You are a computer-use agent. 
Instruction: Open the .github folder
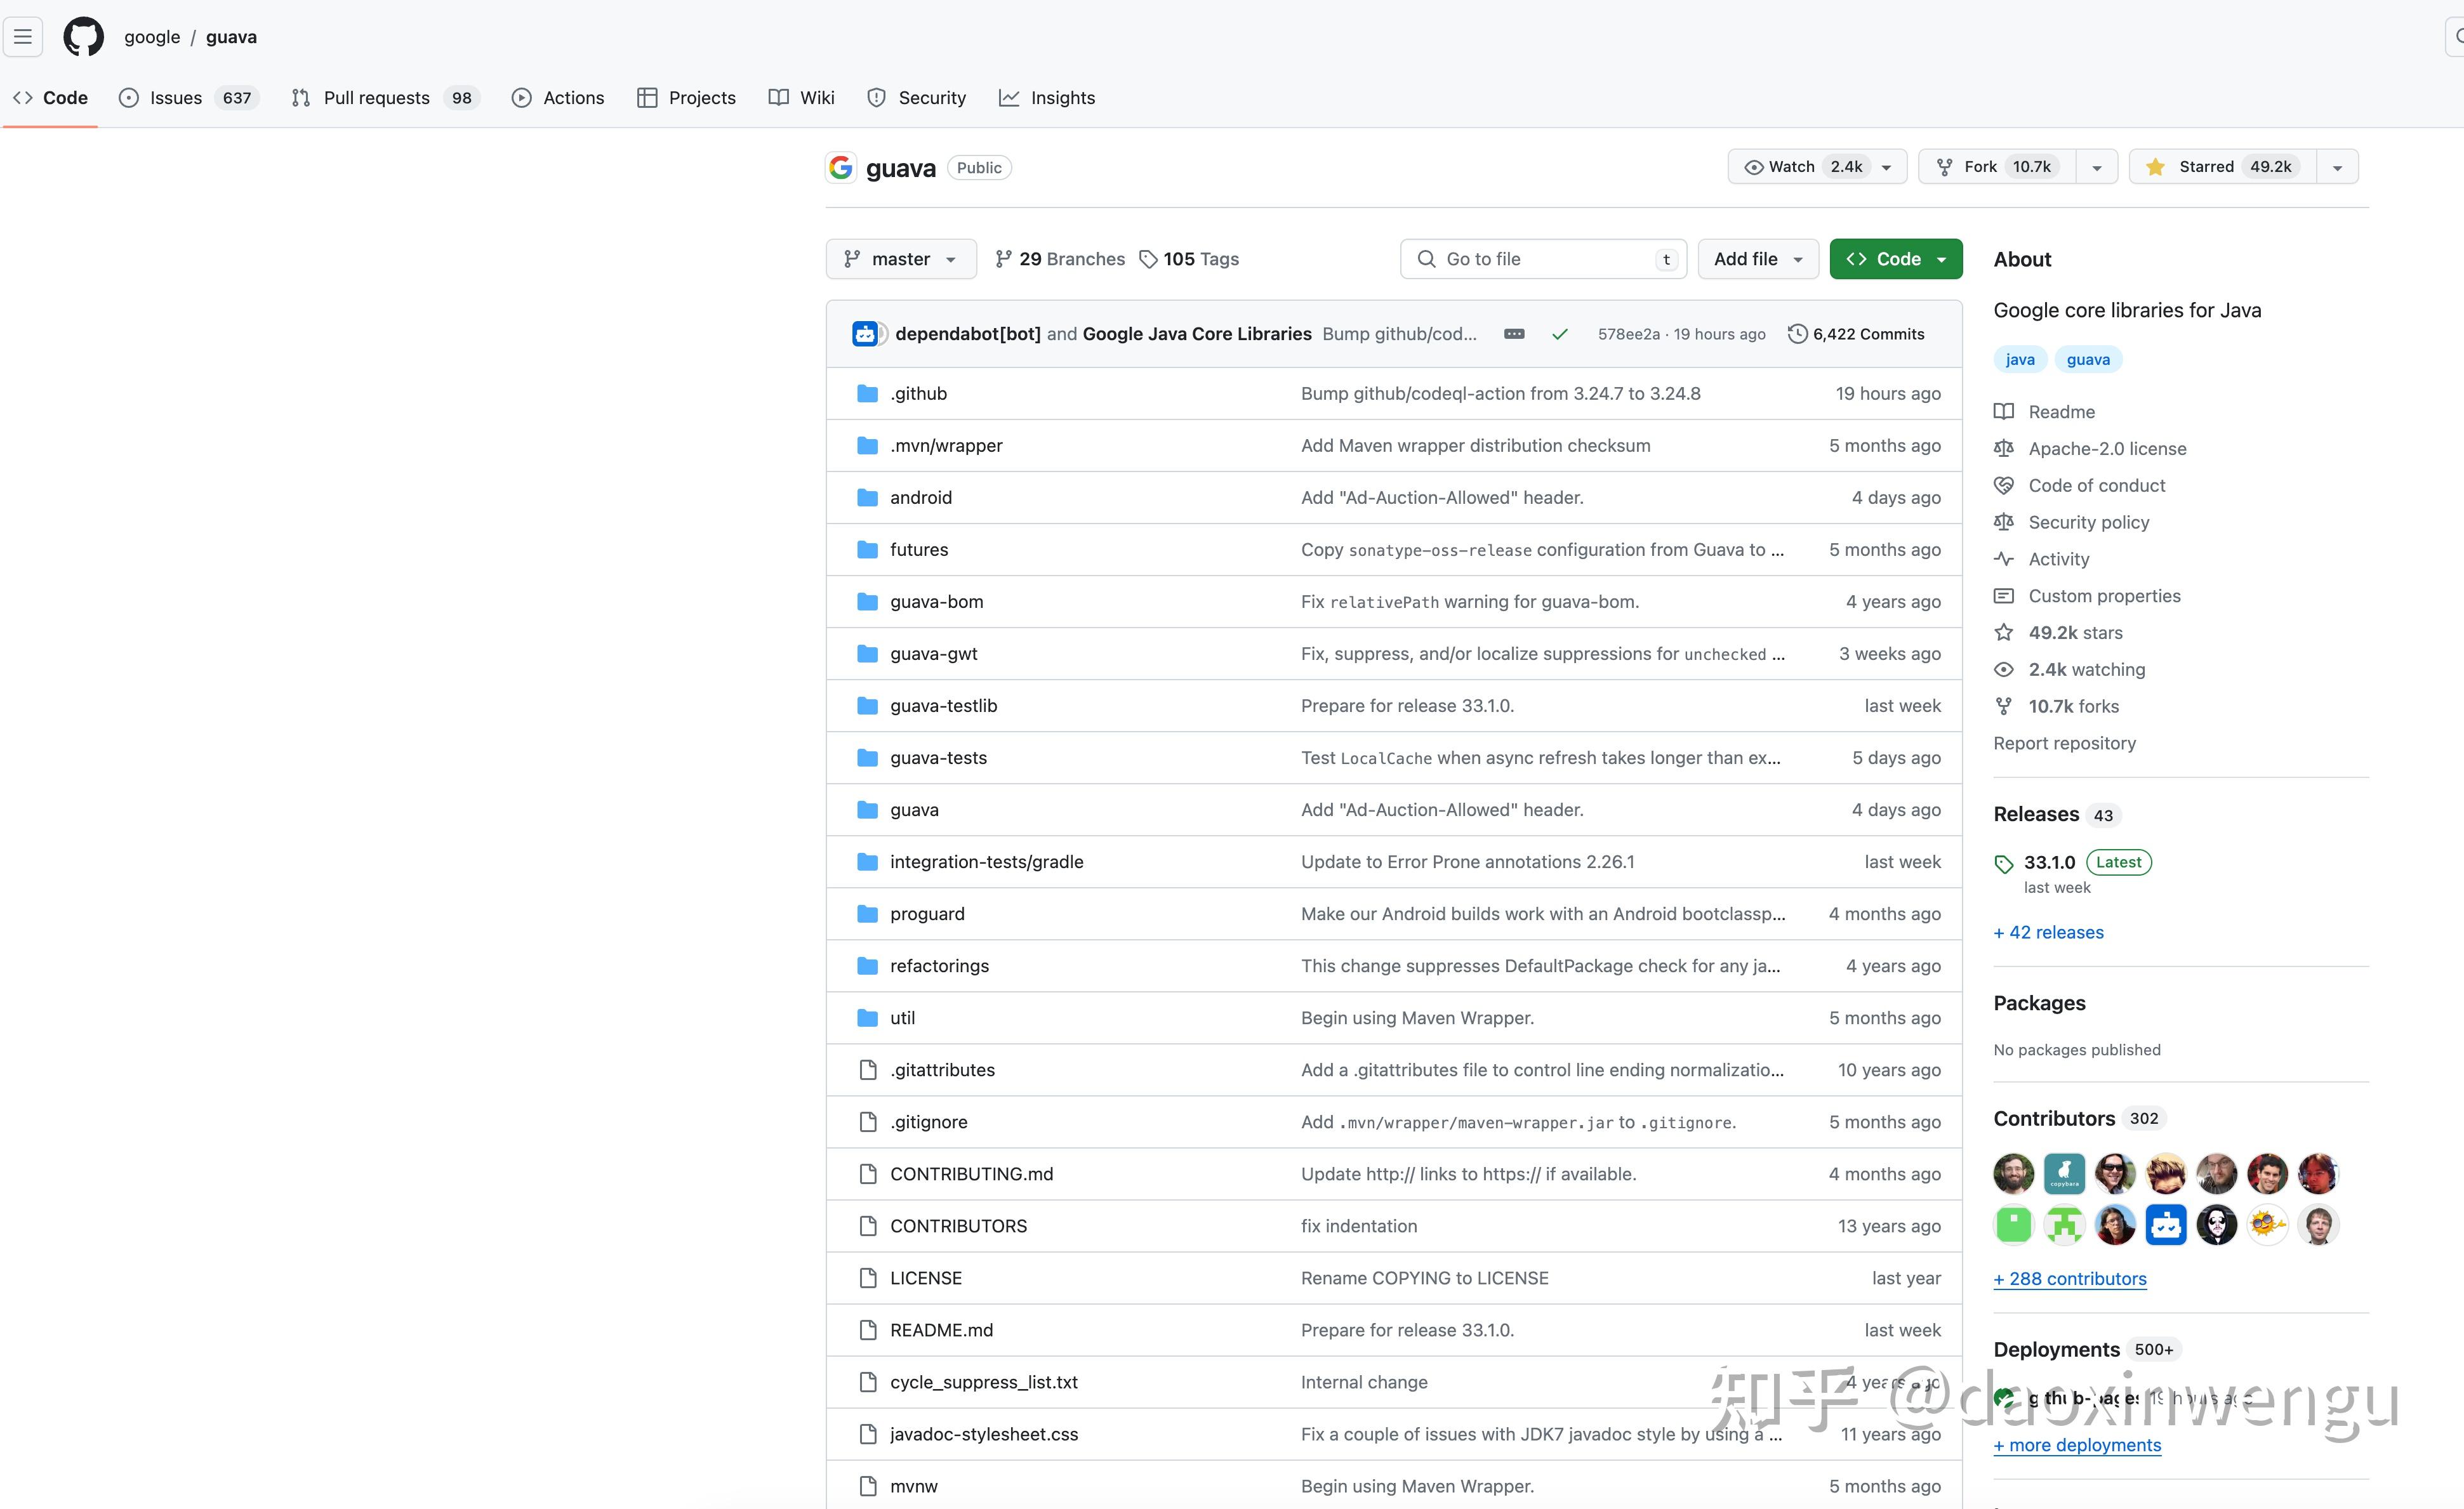click(x=918, y=393)
